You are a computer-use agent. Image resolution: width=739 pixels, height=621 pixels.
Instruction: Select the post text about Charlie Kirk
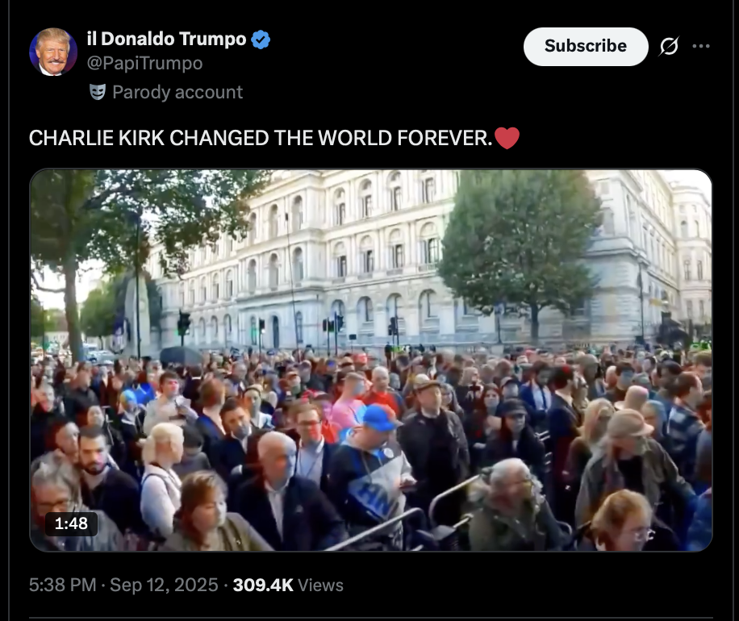tap(260, 138)
